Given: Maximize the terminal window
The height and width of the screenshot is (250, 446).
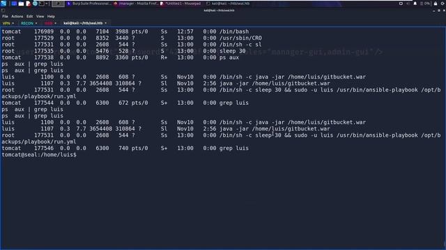Looking at the screenshot, I should click(x=439, y=10).
